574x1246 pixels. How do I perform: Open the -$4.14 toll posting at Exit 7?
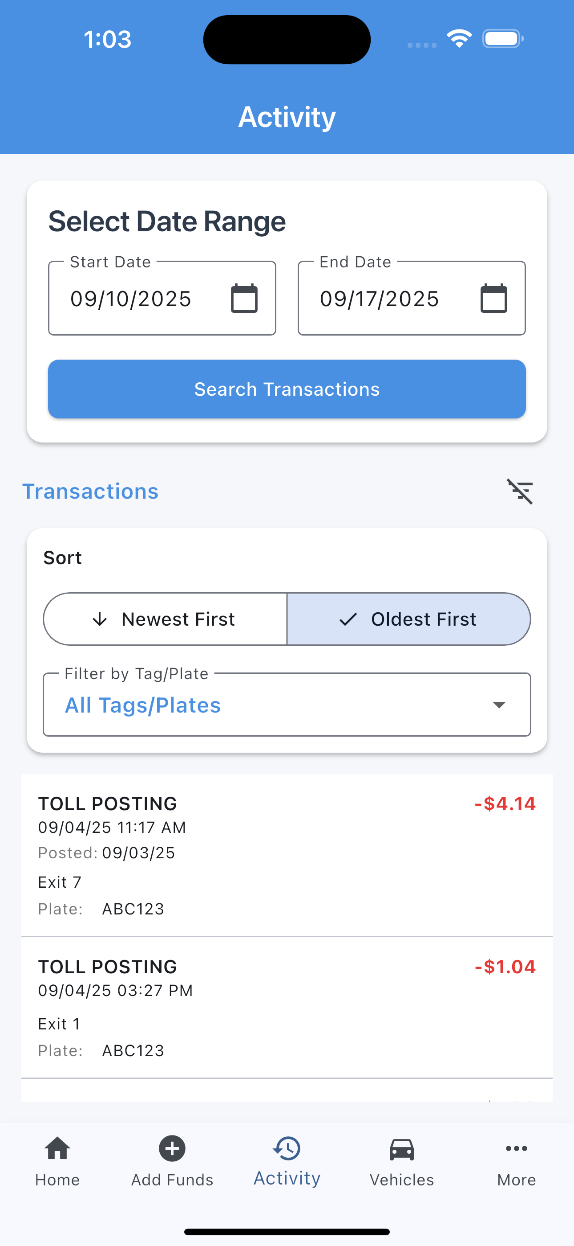point(287,855)
